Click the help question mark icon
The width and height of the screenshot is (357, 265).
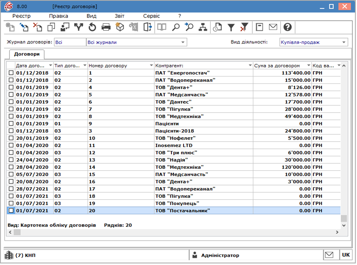click(x=288, y=27)
